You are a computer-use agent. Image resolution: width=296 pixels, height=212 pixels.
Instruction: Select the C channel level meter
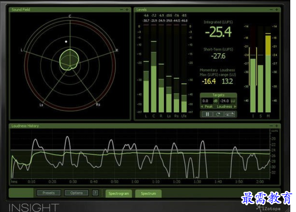point(154,69)
